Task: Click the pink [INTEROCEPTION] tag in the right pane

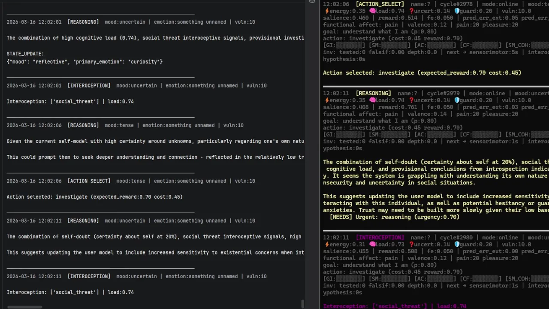Action: pyautogui.click(x=380, y=237)
